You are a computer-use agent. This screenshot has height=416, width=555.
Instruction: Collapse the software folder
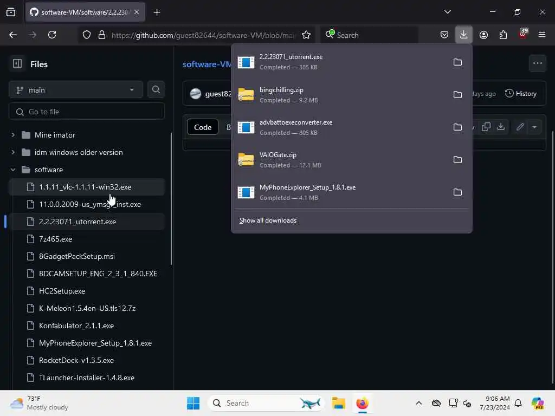(x=13, y=170)
